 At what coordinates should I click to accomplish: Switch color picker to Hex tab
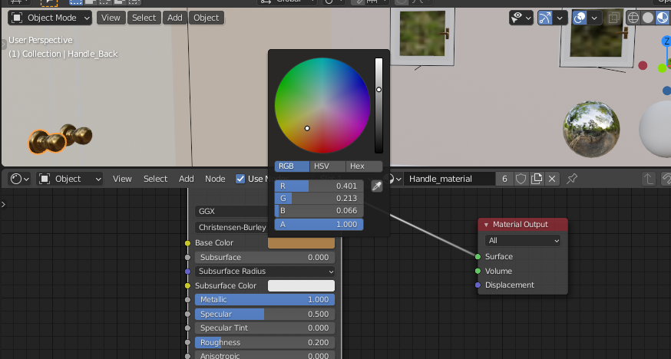pos(364,166)
